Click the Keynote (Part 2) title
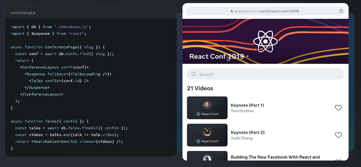This screenshot has height=167, width=361. point(248,132)
